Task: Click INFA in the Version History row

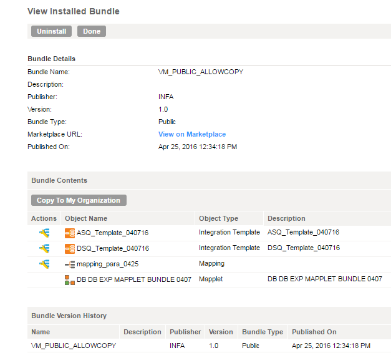Action: (x=177, y=346)
